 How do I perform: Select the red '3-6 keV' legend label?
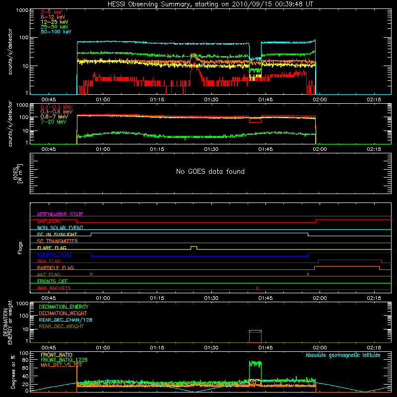point(52,12)
